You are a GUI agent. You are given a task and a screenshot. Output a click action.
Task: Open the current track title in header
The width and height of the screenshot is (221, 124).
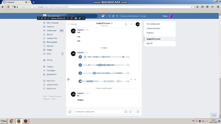[133, 16]
